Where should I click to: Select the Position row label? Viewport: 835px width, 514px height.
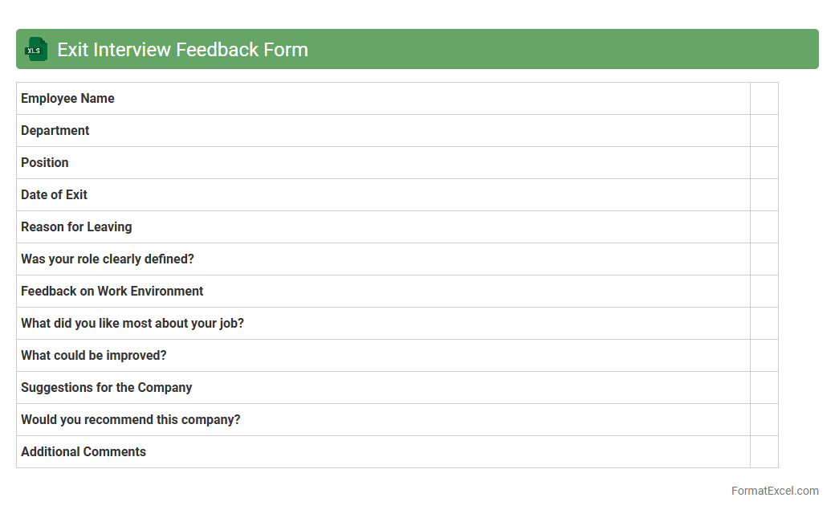(45, 163)
